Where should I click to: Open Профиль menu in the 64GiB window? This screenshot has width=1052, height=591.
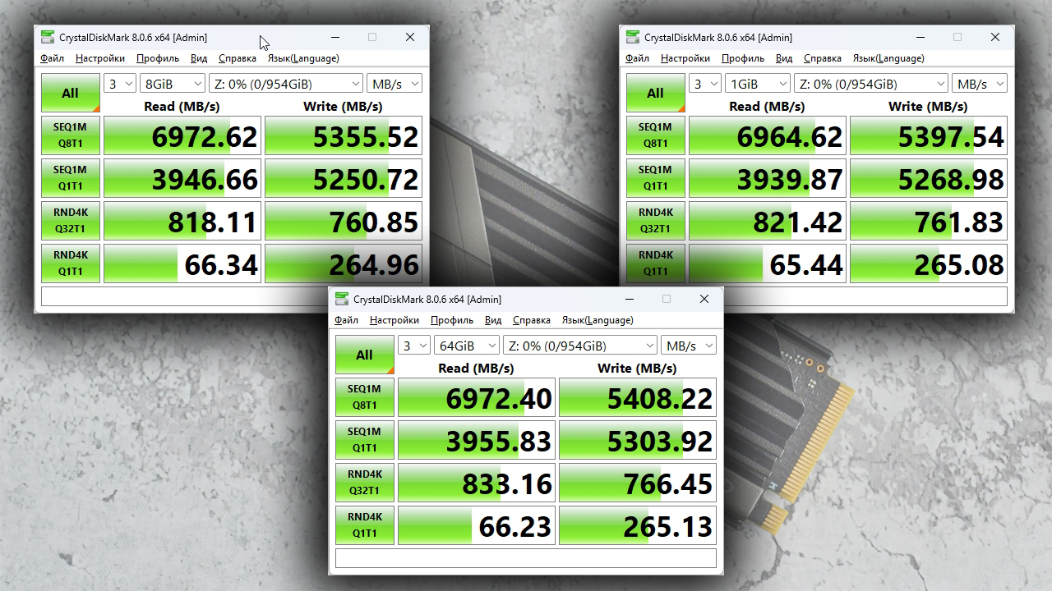(x=452, y=320)
